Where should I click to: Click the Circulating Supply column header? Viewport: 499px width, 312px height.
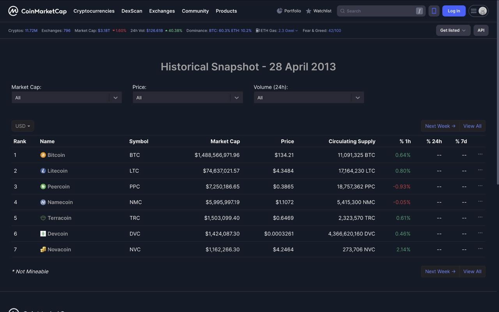click(x=352, y=141)
